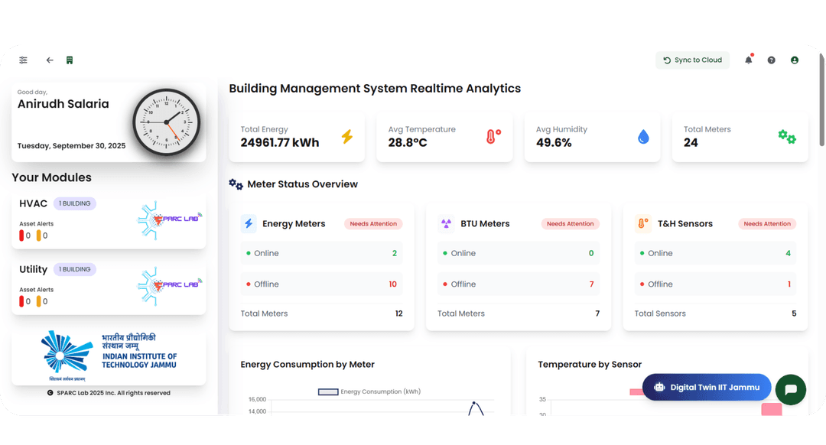This screenshot has height=445, width=826.
Task: Click Total Meters row in BTU Meters card
Action: (x=519, y=313)
